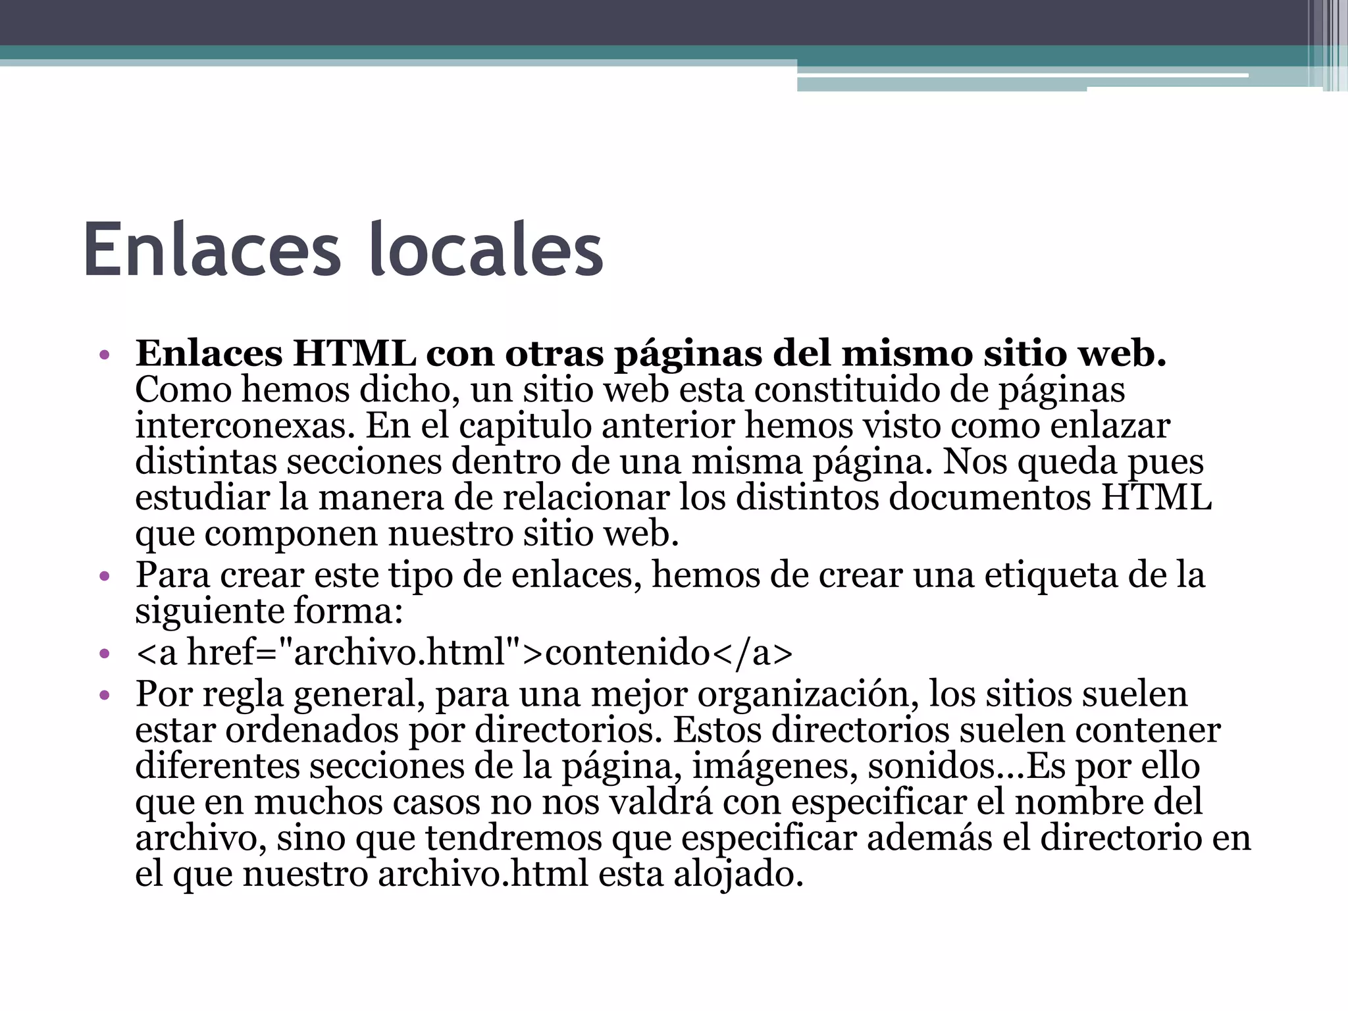Click the line "diferentes secciones de la página, imágenes"
Viewport: 1348px width, 1011px height.
click(x=667, y=766)
